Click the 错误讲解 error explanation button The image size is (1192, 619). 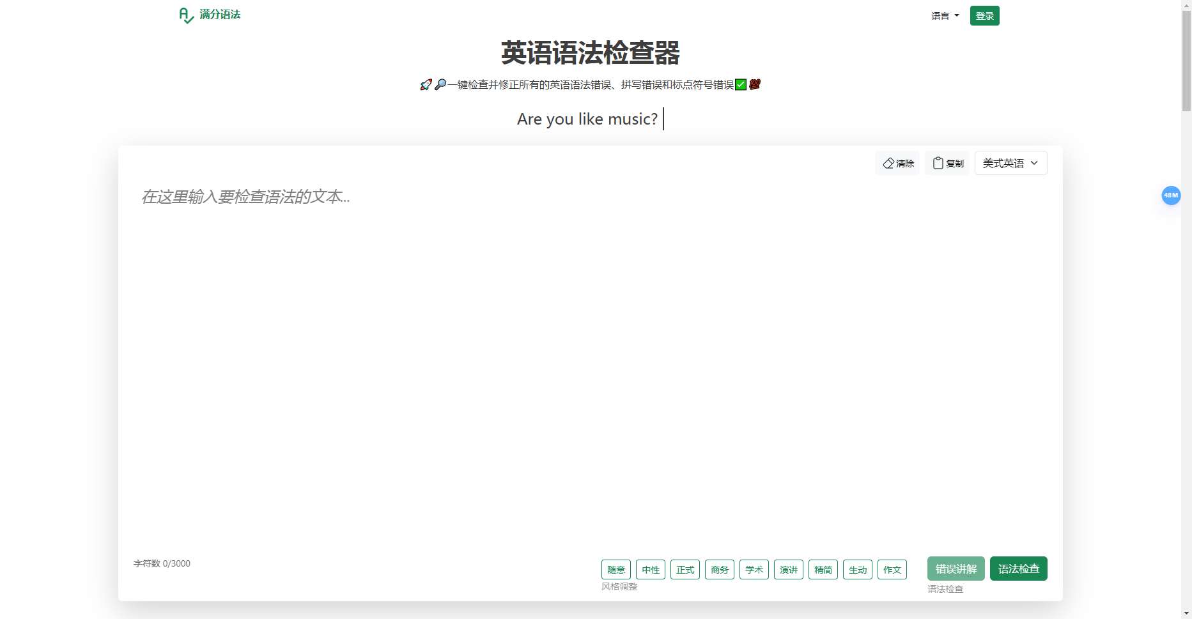pyautogui.click(x=956, y=569)
